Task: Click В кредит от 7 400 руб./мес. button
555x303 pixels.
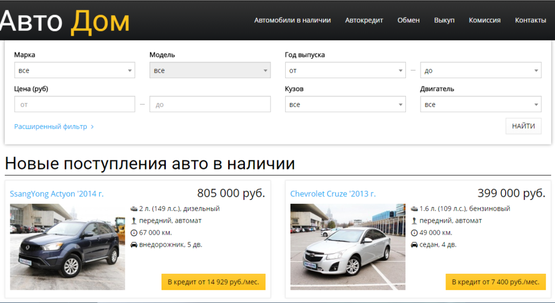Action: pos(495,282)
